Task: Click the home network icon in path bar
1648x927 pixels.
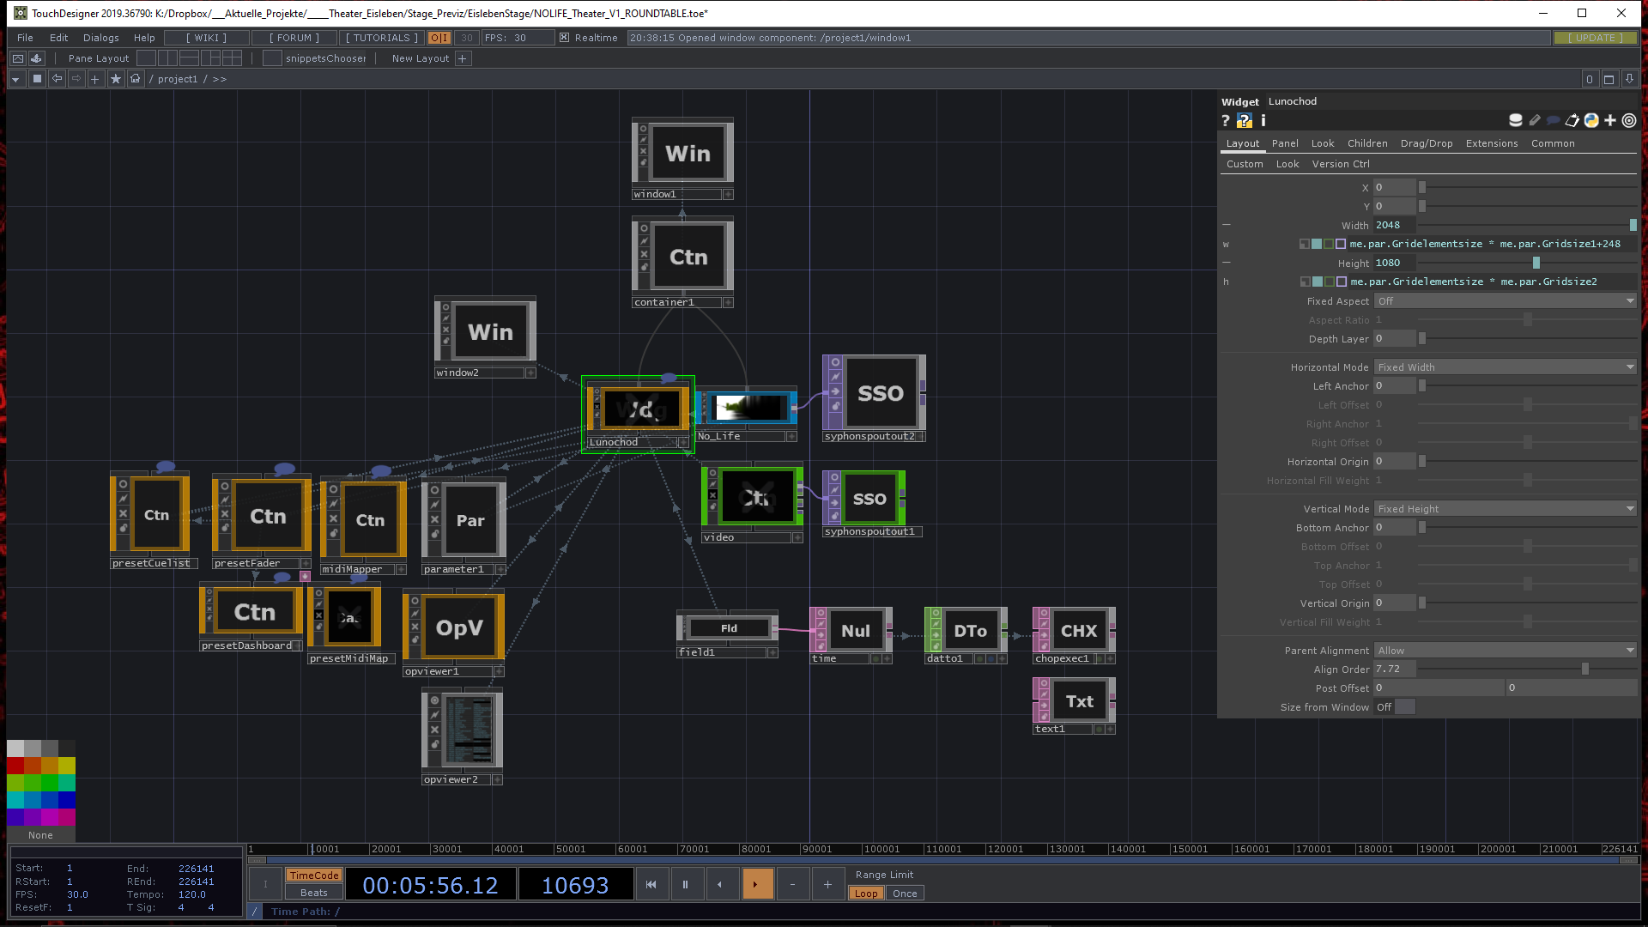Action: (136, 79)
